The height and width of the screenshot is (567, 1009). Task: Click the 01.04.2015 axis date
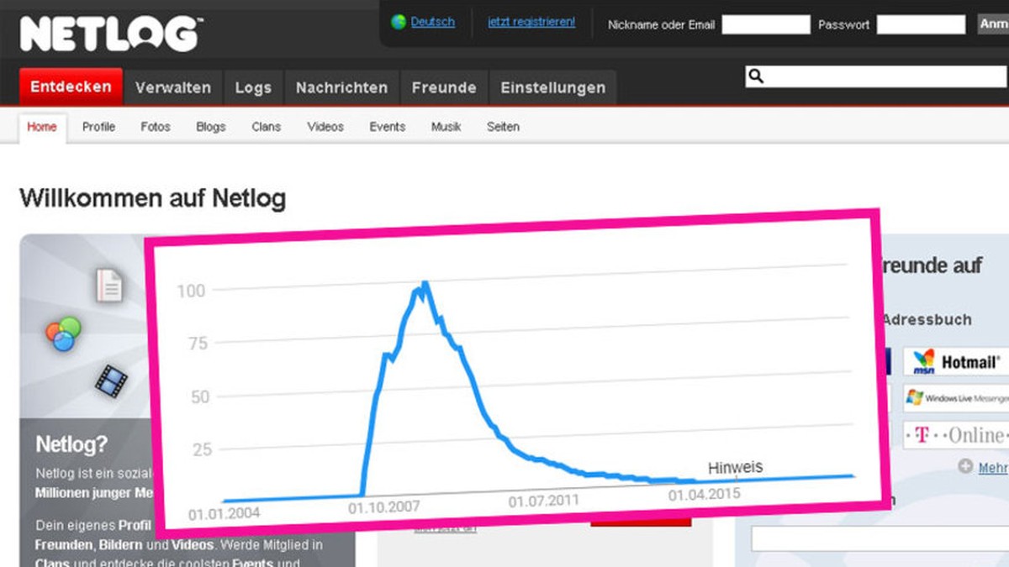pos(705,495)
